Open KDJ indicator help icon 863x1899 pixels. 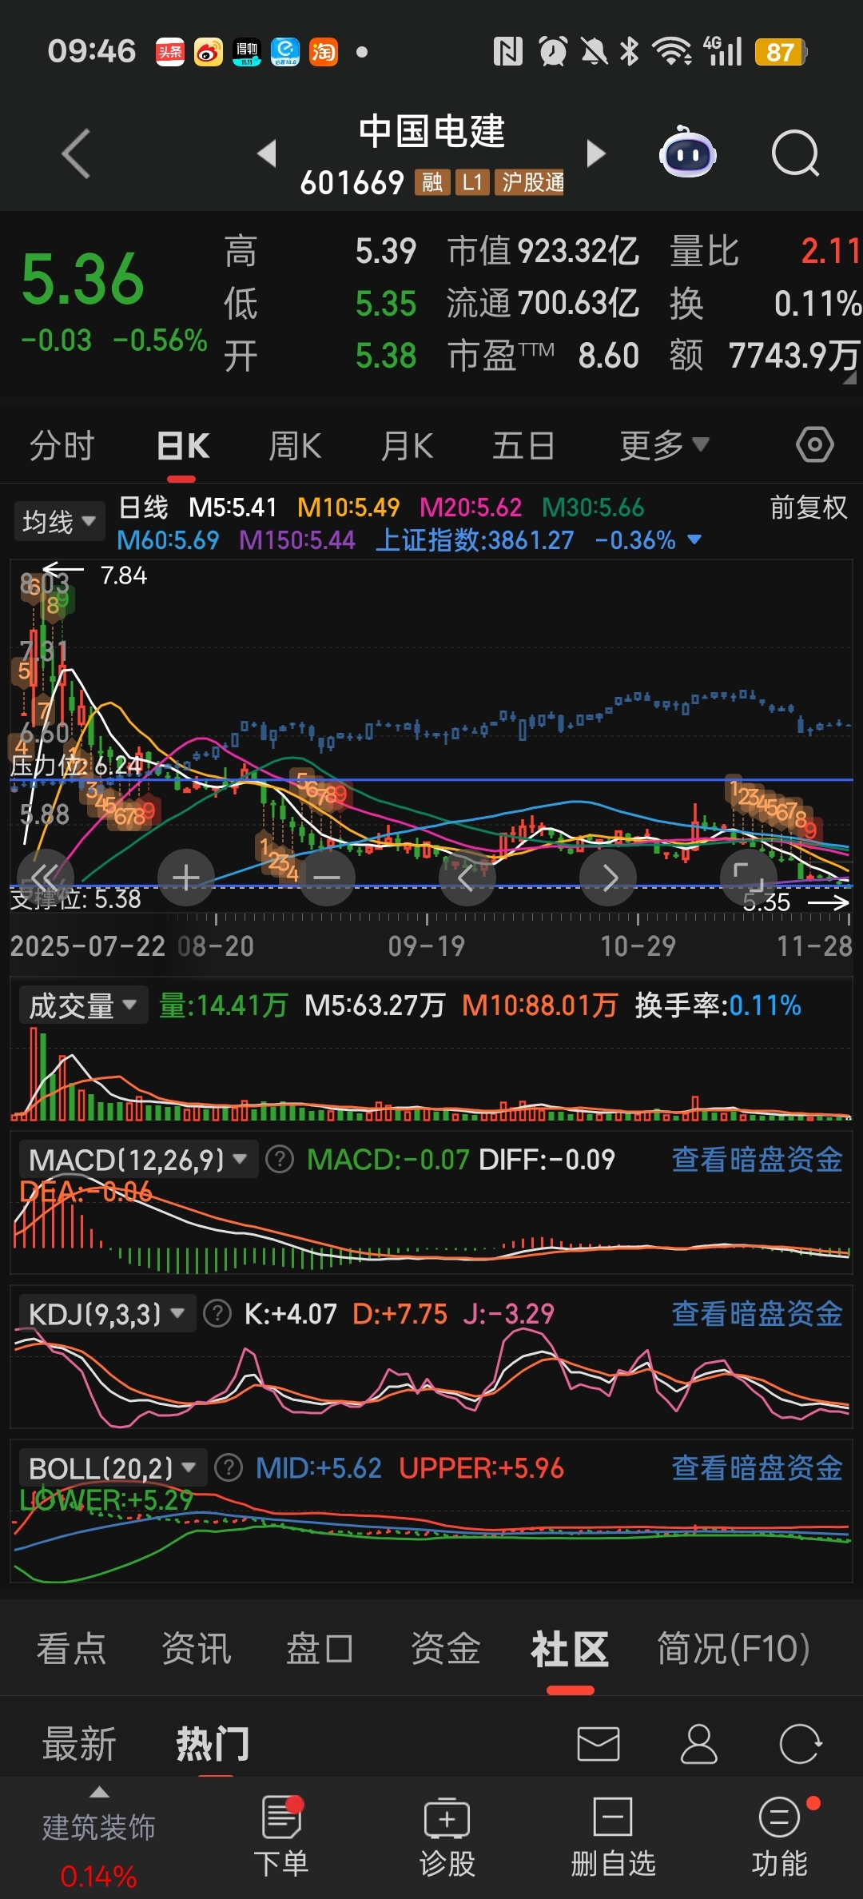point(217,1313)
